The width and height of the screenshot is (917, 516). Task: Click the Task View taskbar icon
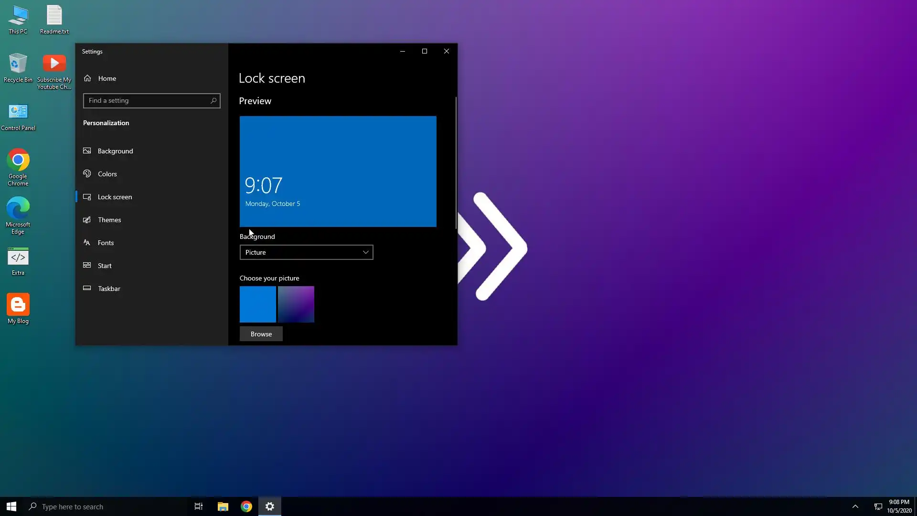(x=199, y=506)
